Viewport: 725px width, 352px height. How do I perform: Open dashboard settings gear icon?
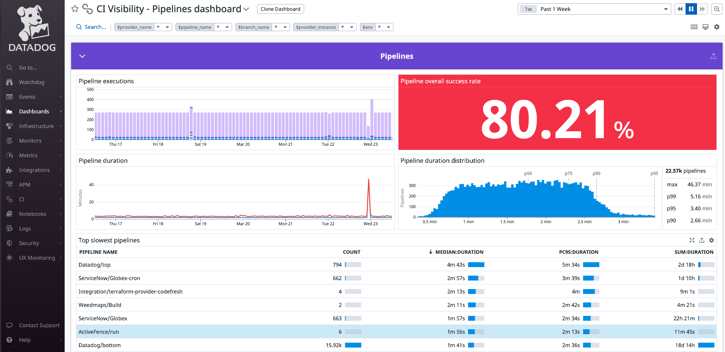(716, 27)
